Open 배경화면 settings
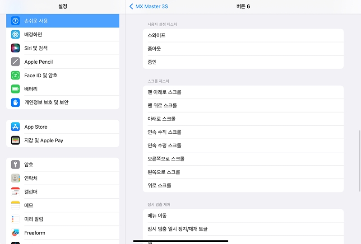Viewport: 361px width, 244px height. pyautogui.click(x=63, y=34)
